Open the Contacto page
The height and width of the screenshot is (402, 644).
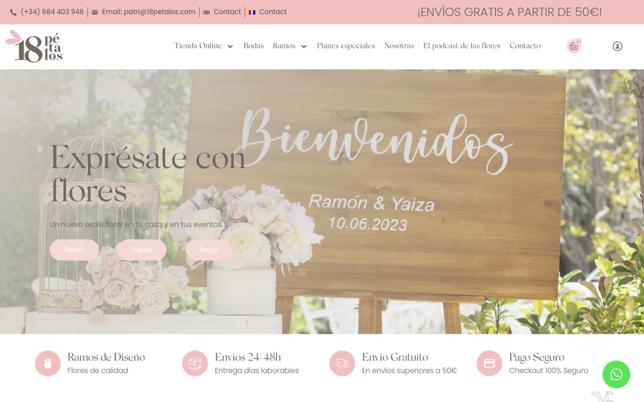coord(525,46)
